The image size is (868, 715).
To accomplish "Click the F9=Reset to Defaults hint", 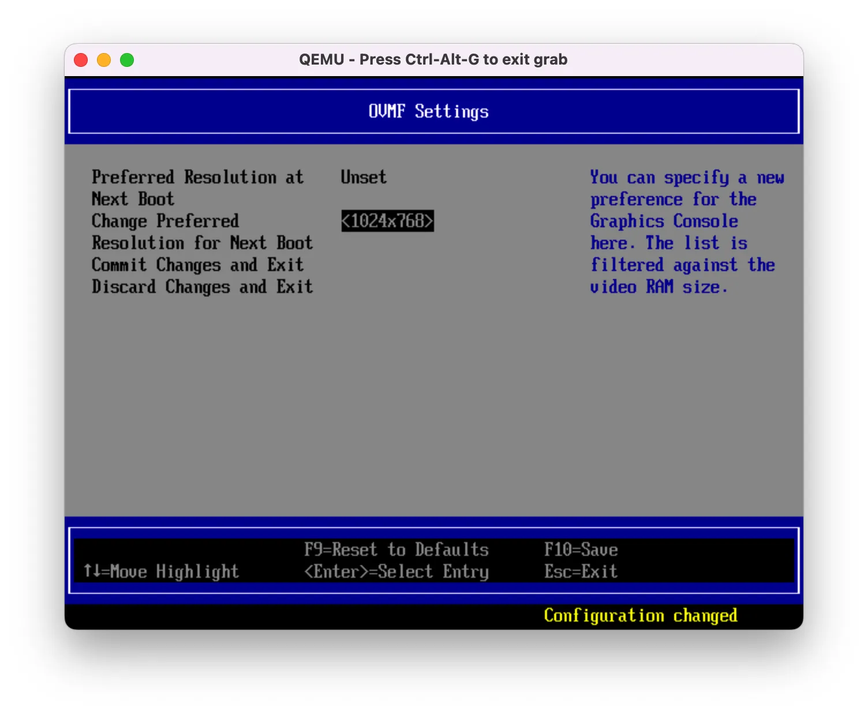I will (x=396, y=550).
